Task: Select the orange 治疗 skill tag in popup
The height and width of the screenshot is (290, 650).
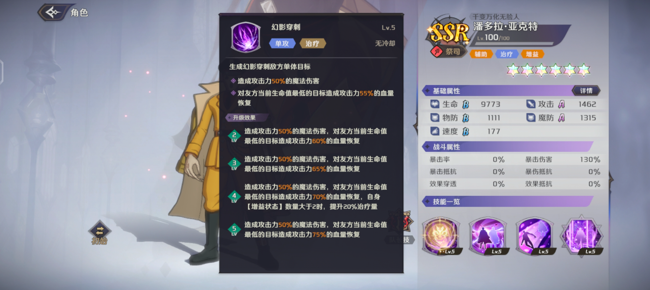Action: tap(312, 43)
